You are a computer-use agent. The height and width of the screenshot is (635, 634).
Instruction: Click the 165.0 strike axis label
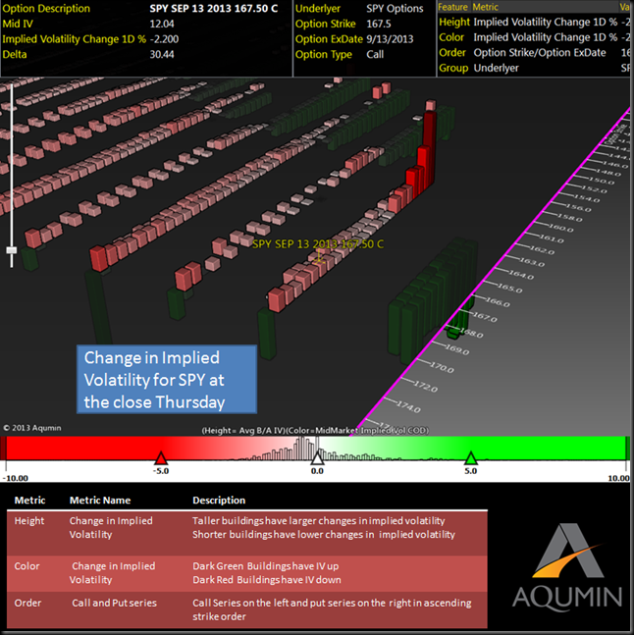(x=510, y=289)
